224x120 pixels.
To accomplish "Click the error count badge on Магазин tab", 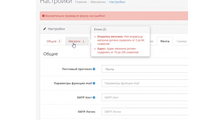I will pos(83,41).
